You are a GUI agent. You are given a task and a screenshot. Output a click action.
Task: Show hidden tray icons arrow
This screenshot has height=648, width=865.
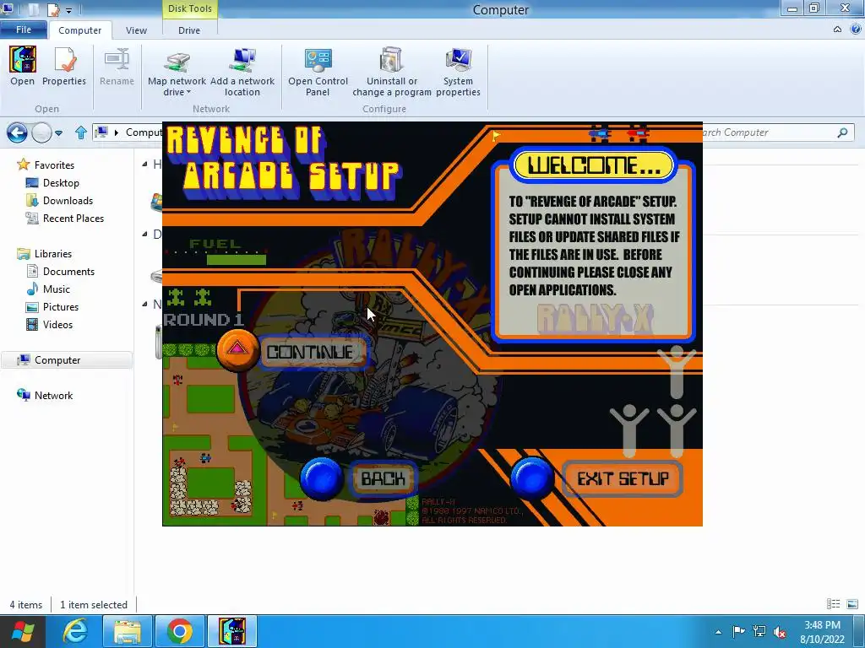718,632
